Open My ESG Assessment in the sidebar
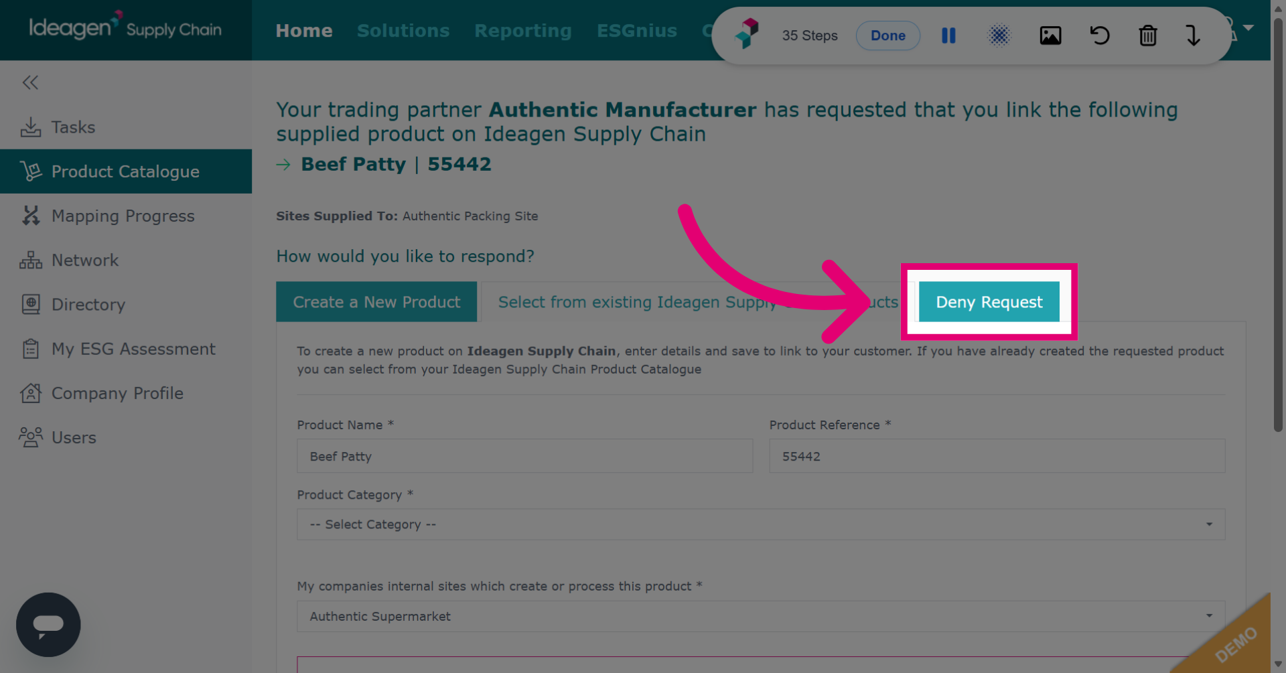 pos(126,349)
